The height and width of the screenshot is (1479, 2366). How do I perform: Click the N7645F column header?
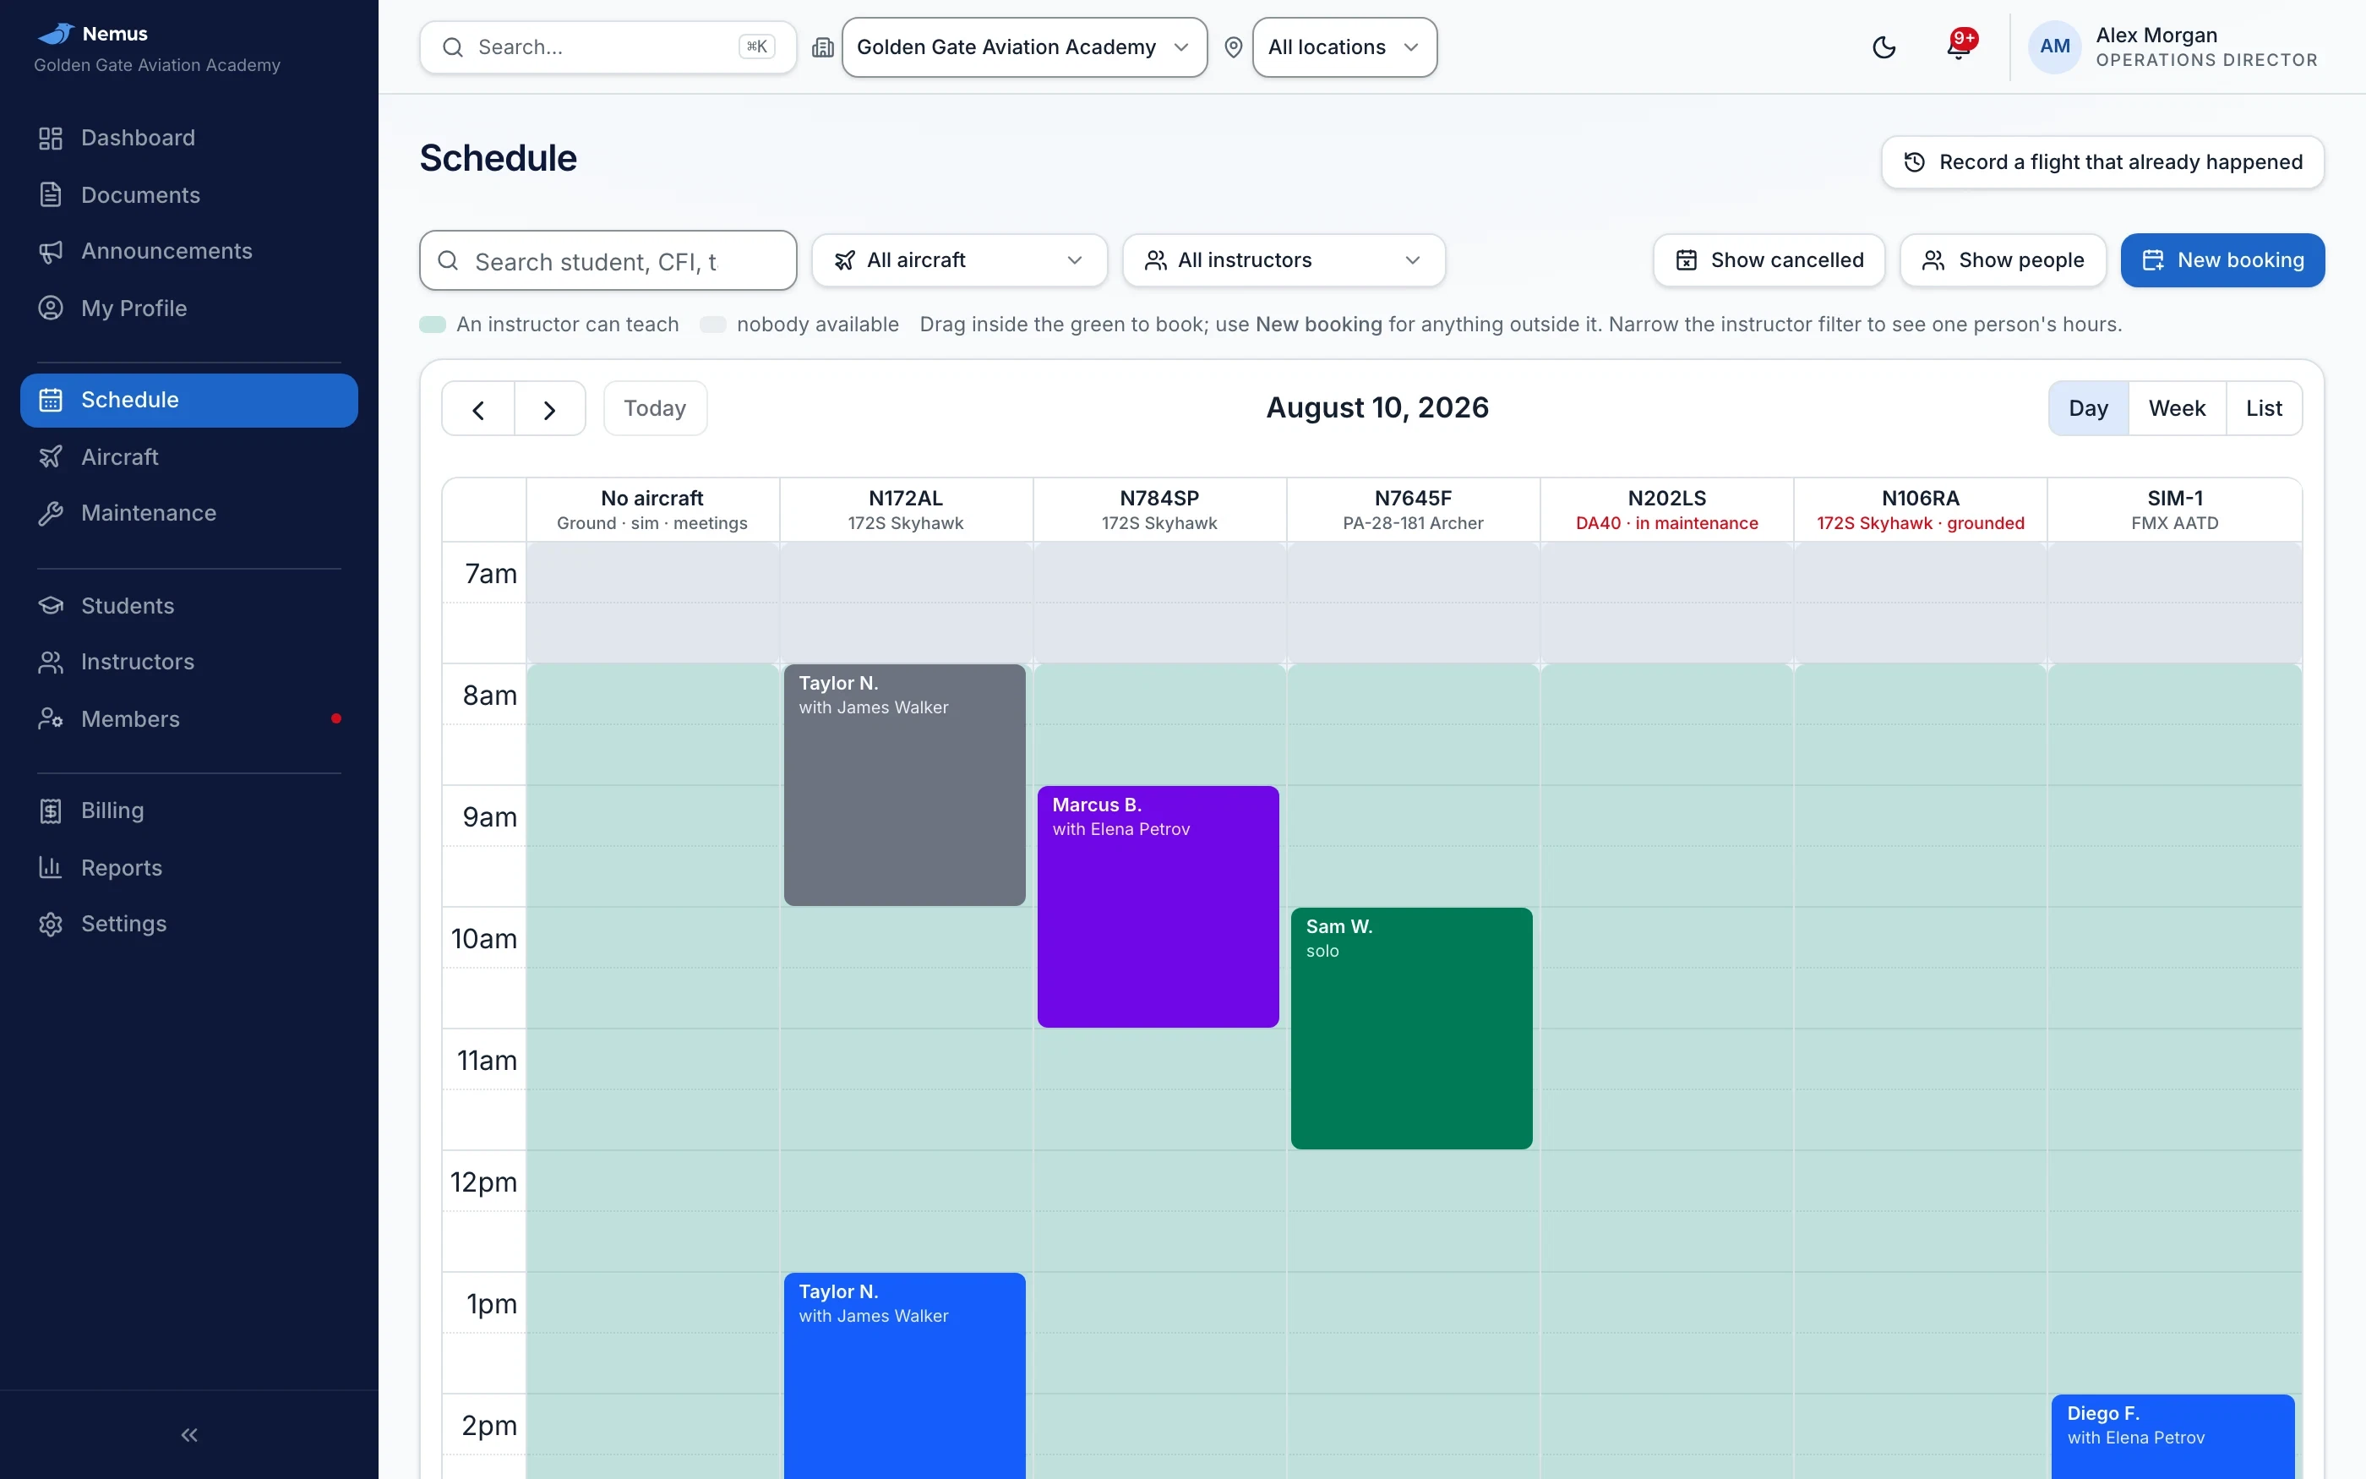pyautogui.click(x=1413, y=510)
